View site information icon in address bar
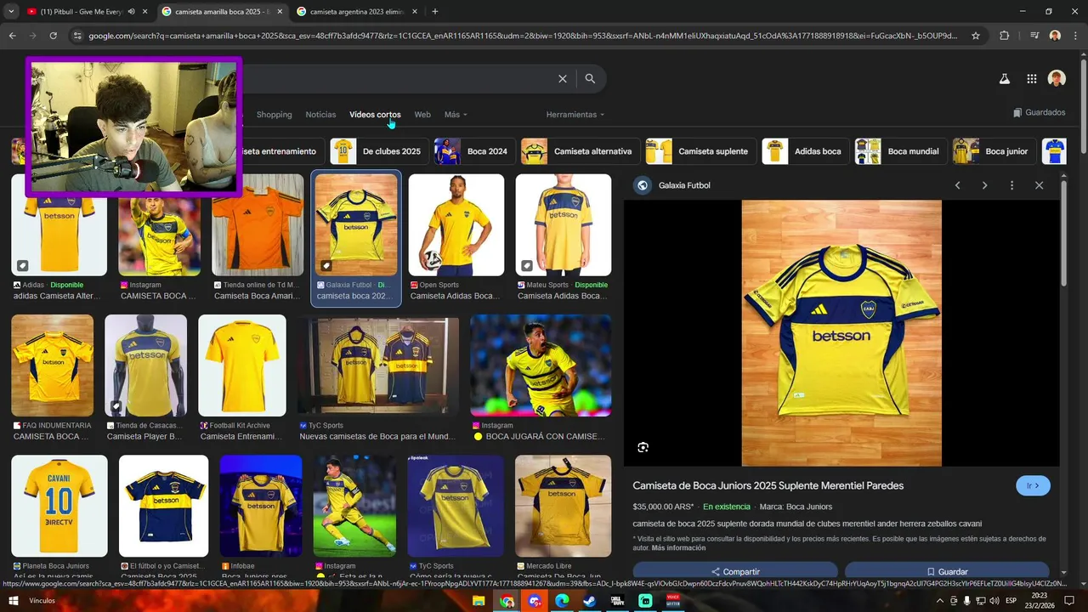This screenshot has width=1088, height=612. click(77, 36)
